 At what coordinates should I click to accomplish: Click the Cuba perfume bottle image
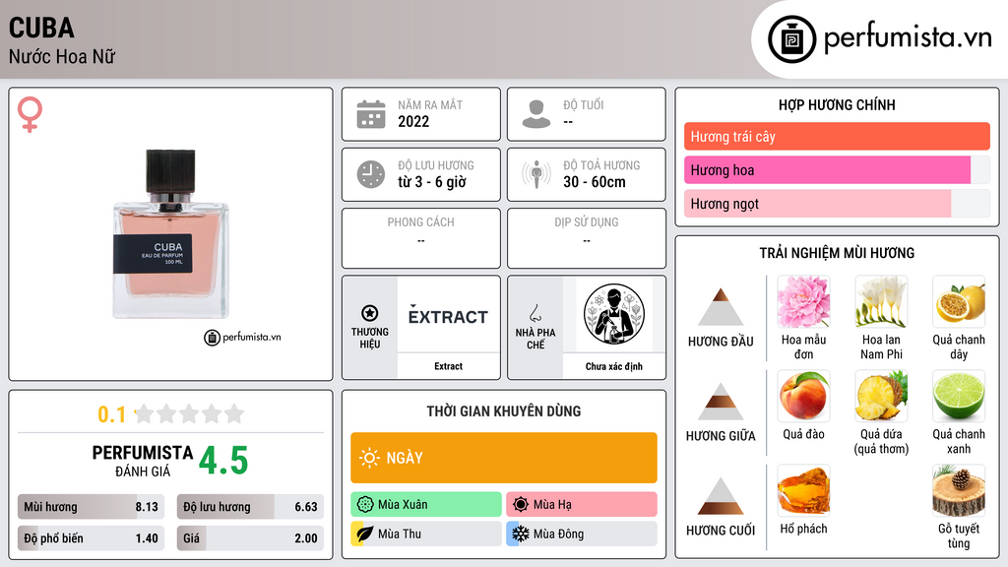tap(170, 234)
